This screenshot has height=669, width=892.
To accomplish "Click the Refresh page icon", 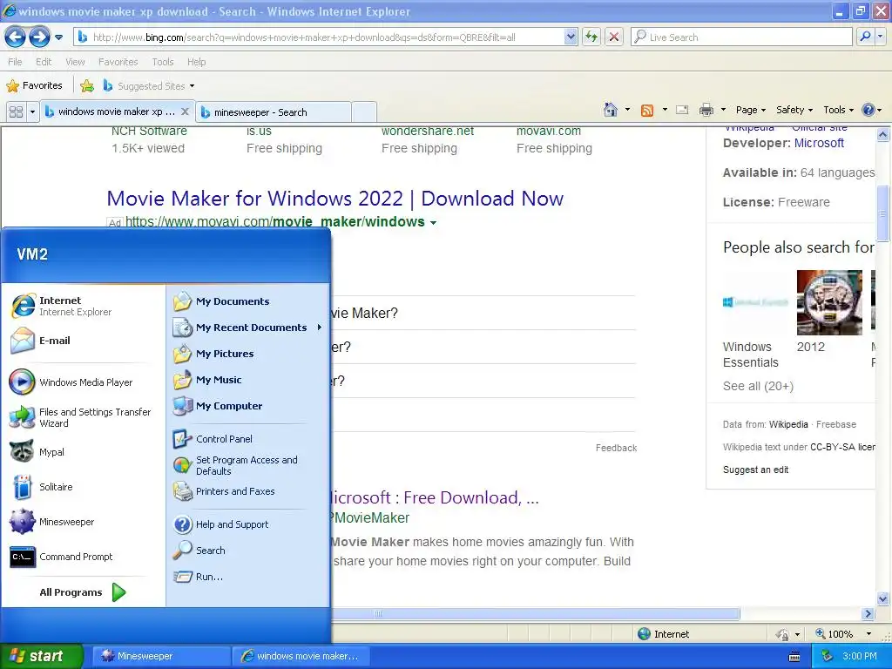I will (591, 37).
